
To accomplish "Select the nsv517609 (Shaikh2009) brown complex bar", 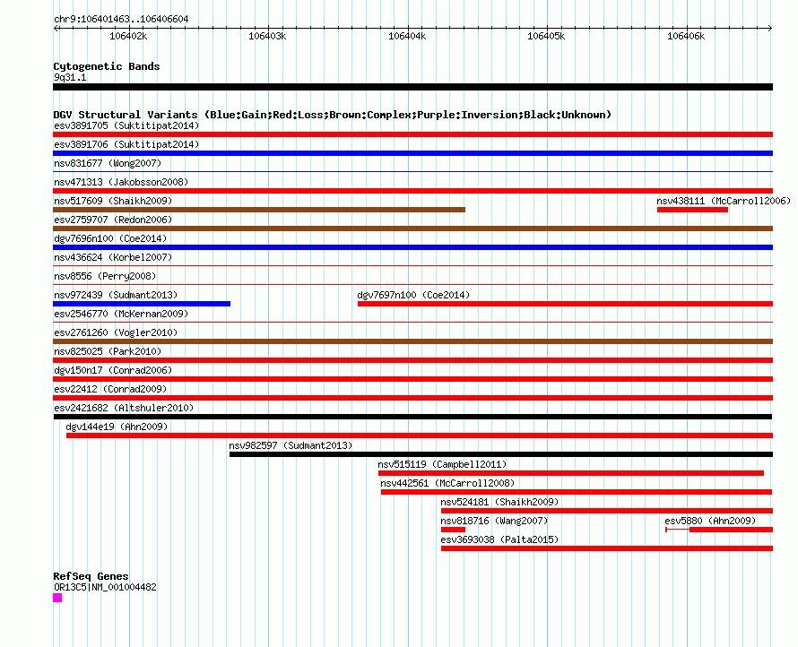I will [x=259, y=210].
